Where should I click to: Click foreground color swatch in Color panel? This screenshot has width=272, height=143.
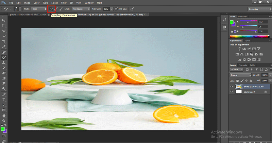[232, 22]
